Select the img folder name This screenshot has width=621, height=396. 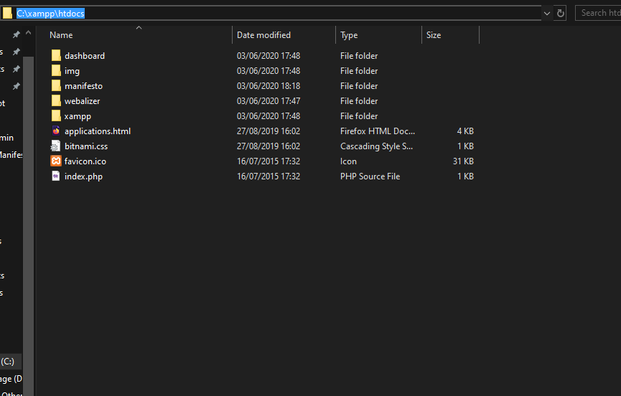pos(72,71)
